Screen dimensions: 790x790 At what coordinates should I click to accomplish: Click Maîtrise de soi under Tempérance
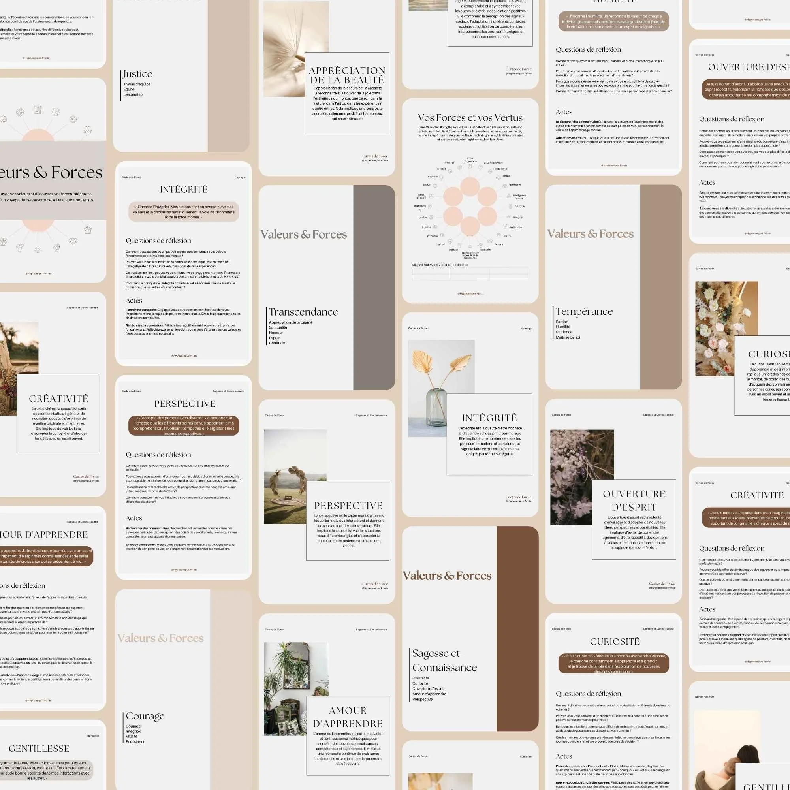(568, 337)
